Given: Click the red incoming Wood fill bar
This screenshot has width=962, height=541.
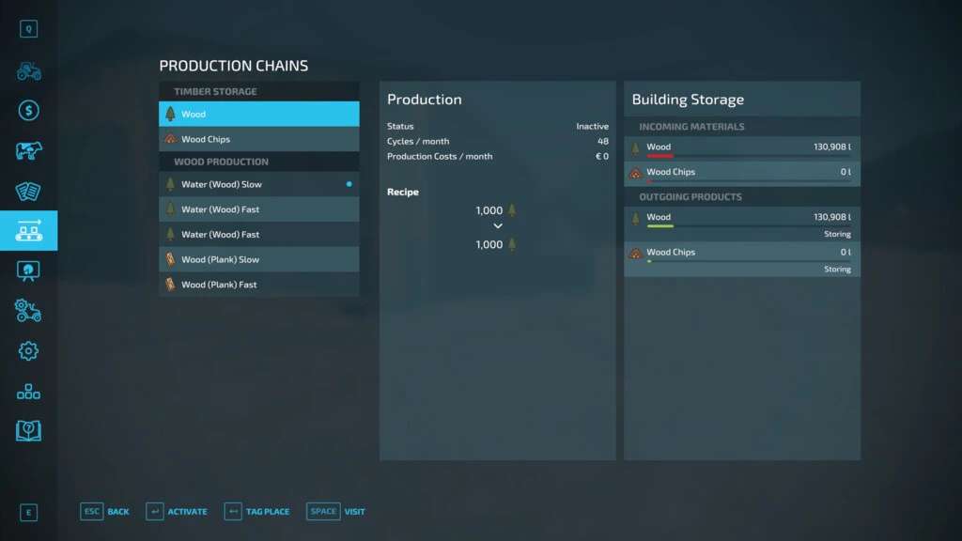Looking at the screenshot, I should point(659,156).
